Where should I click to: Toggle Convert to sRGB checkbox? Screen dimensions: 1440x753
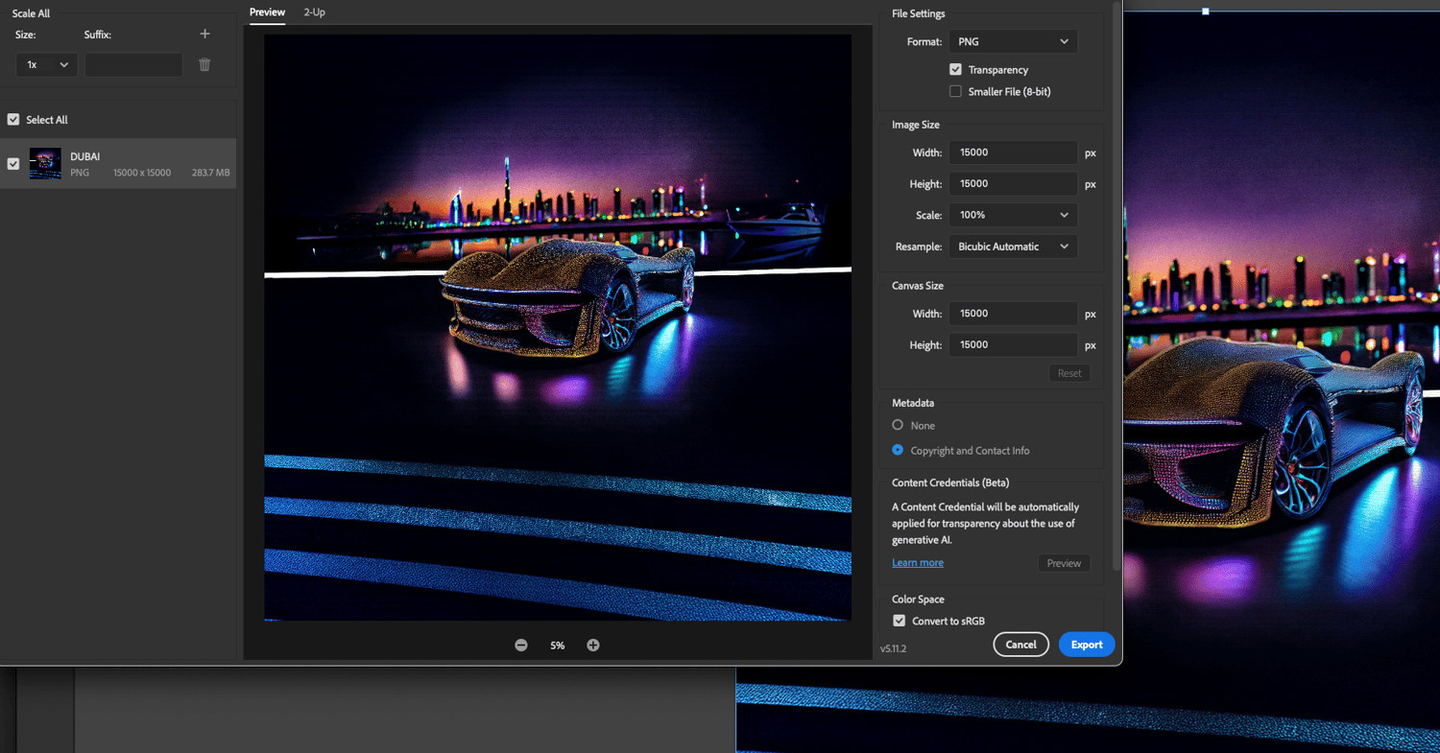(900, 621)
